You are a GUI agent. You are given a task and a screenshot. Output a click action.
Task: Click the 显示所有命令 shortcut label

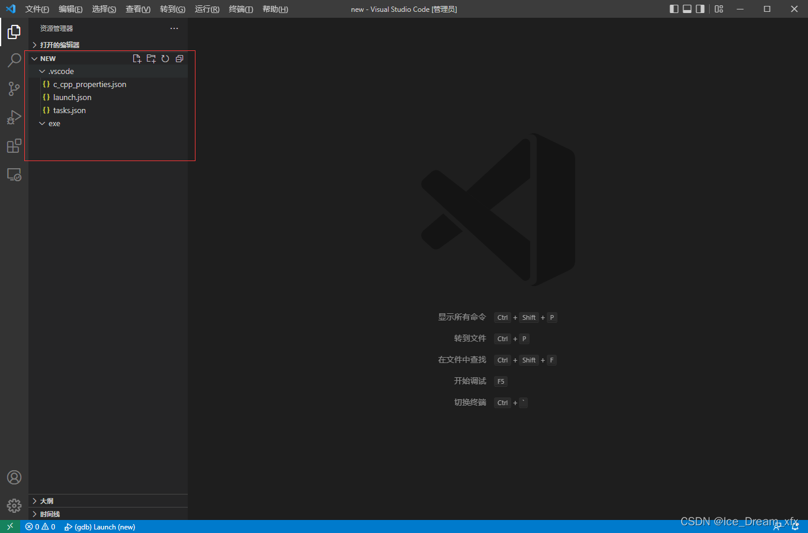462,317
